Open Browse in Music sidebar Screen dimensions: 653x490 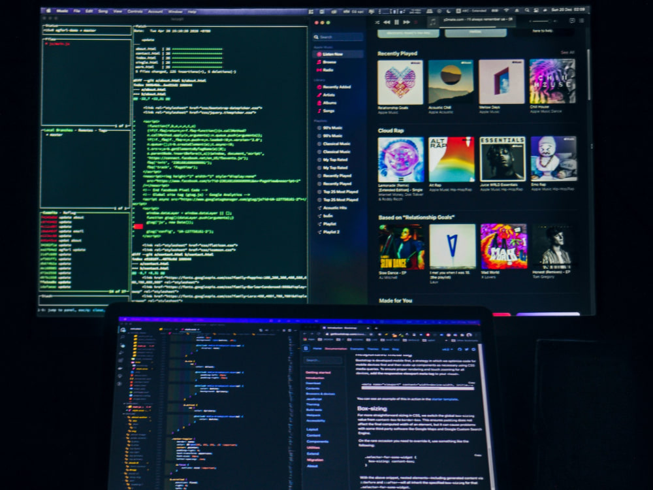pos(326,62)
